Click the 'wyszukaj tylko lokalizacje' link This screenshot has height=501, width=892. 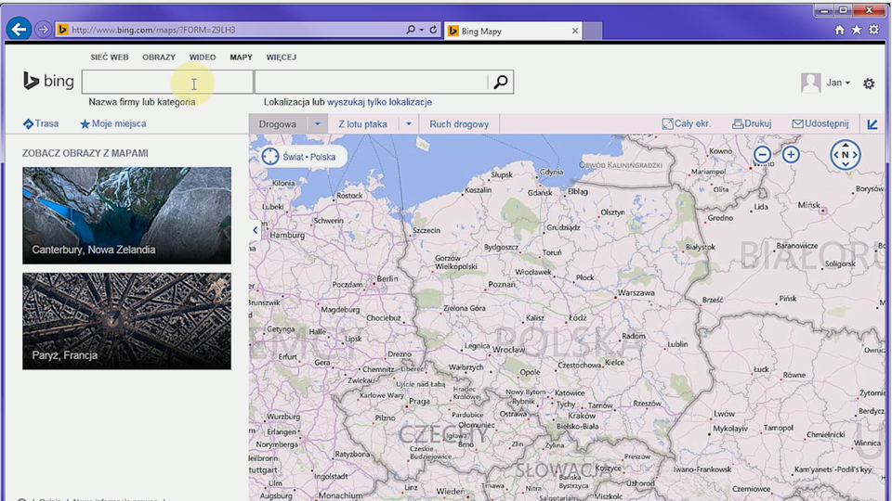379,102
